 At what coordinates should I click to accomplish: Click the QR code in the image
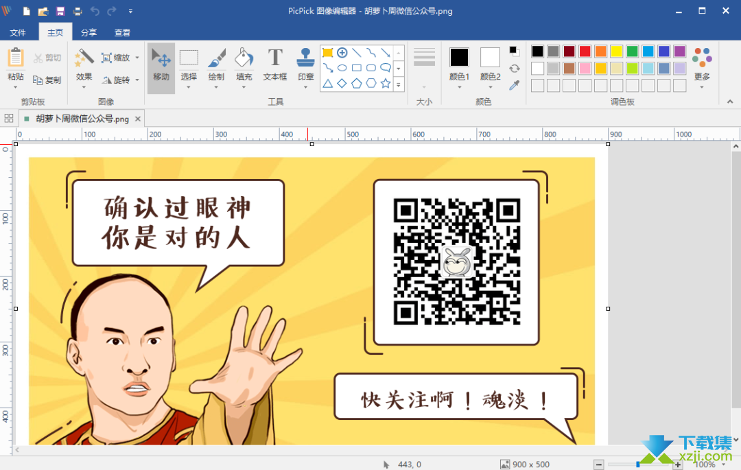point(456,261)
